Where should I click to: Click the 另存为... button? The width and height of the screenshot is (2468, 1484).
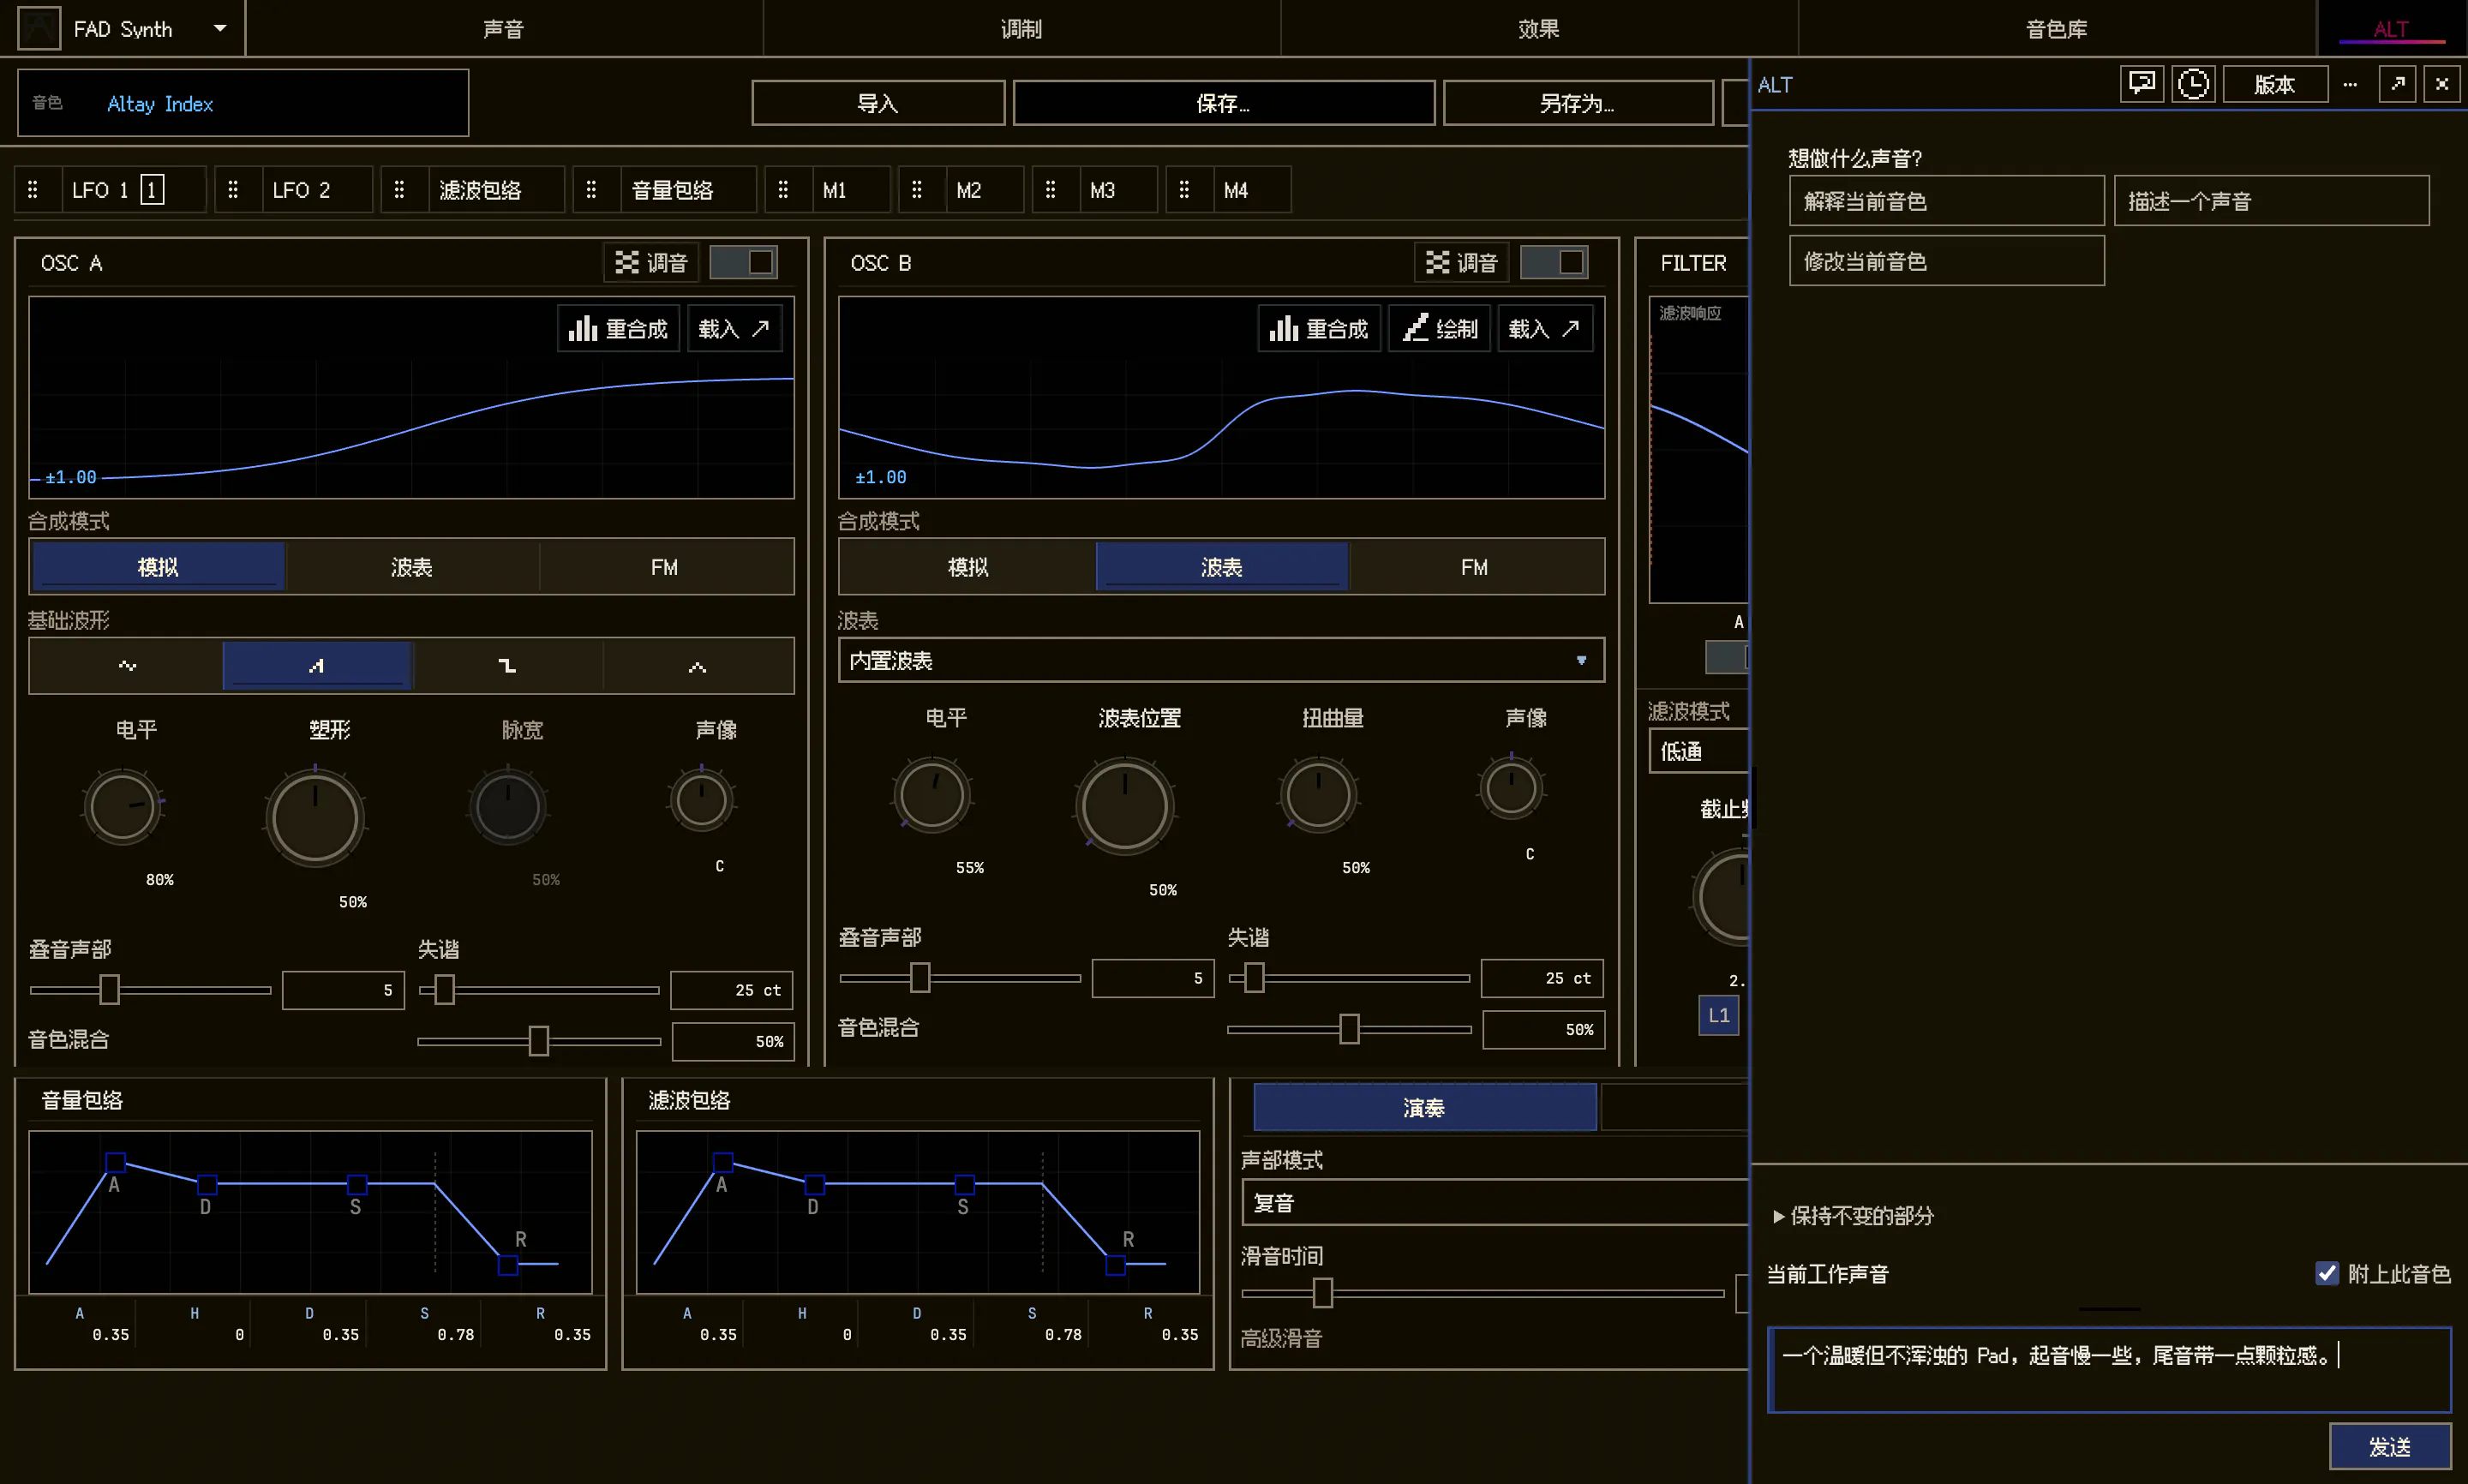pyautogui.click(x=1577, y=103)
